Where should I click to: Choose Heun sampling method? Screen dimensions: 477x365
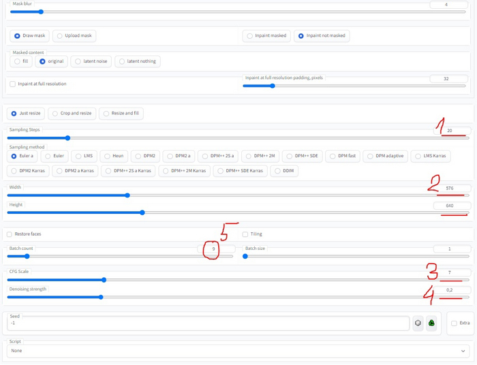click(114, 156)
